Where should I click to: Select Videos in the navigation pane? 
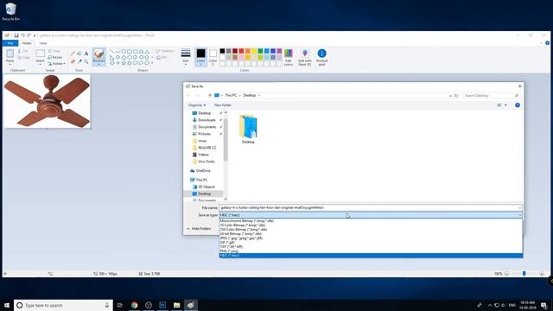tap(200, 155)
